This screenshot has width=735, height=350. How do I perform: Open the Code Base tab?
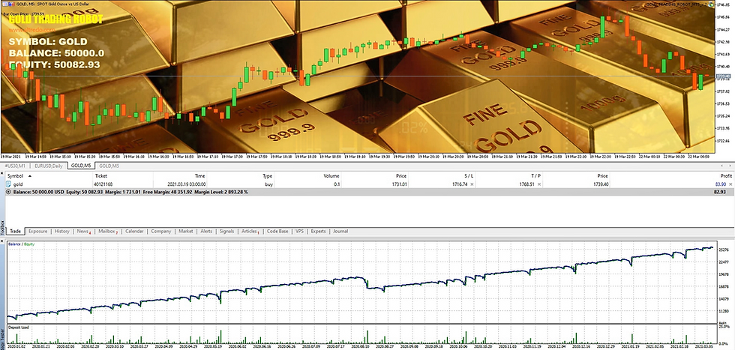277,232
